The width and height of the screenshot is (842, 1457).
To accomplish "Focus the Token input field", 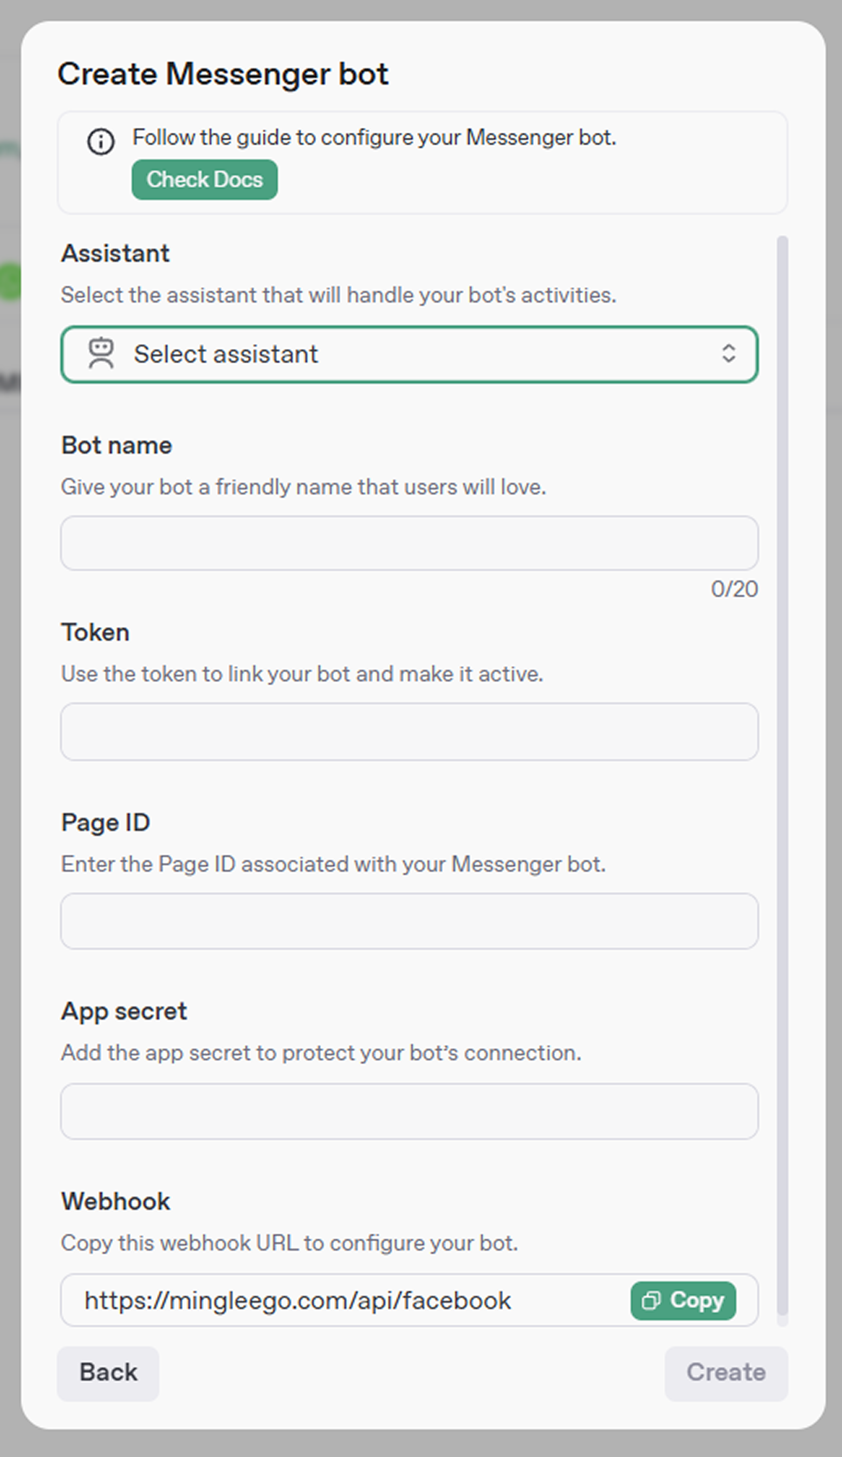I will click(409, 731).
